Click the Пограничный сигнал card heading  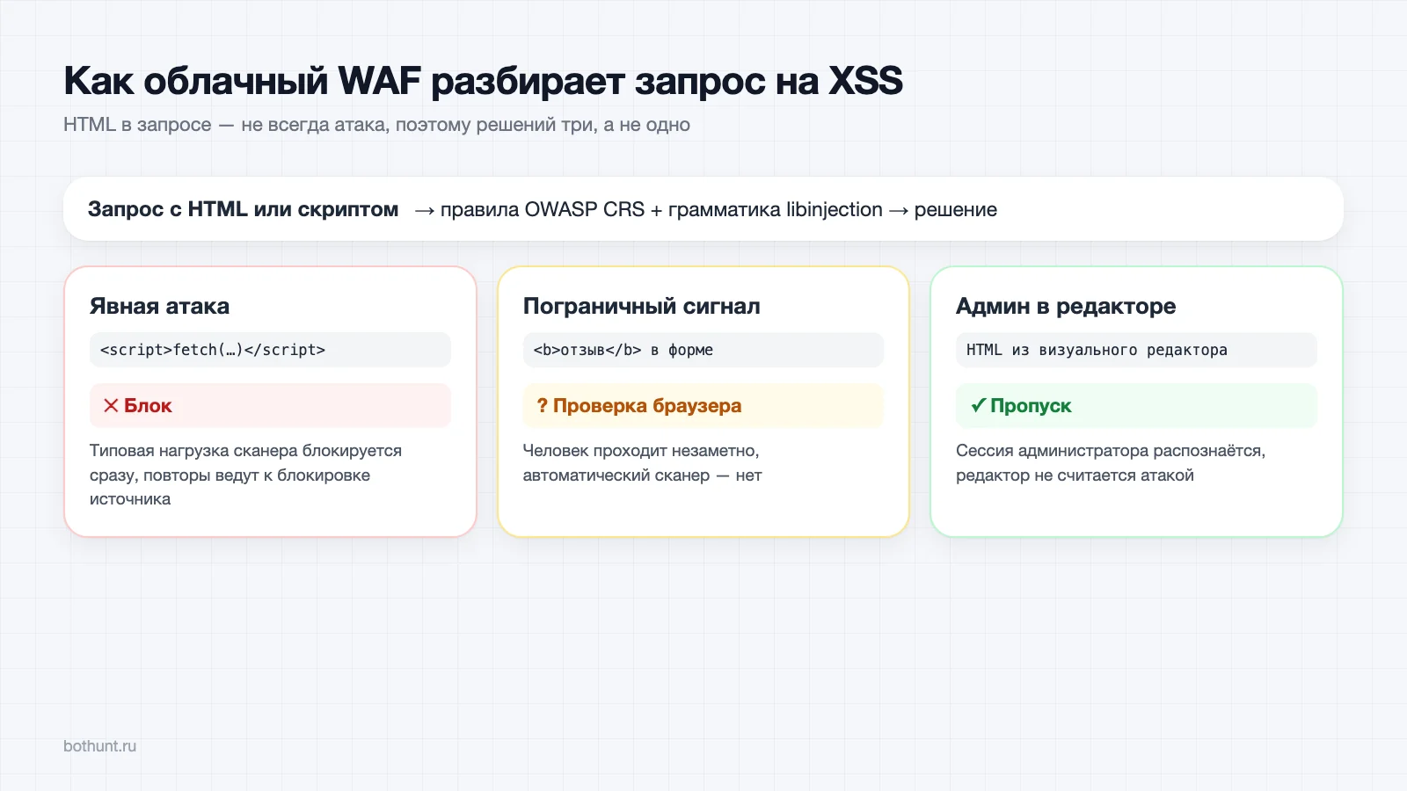click(x=642, y=306)
